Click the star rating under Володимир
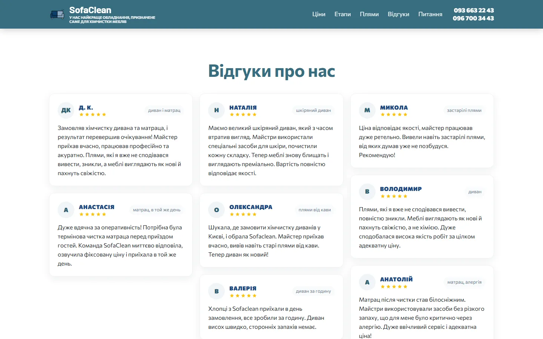The height and width of the screenshot is (339, 543). point(394,196)
